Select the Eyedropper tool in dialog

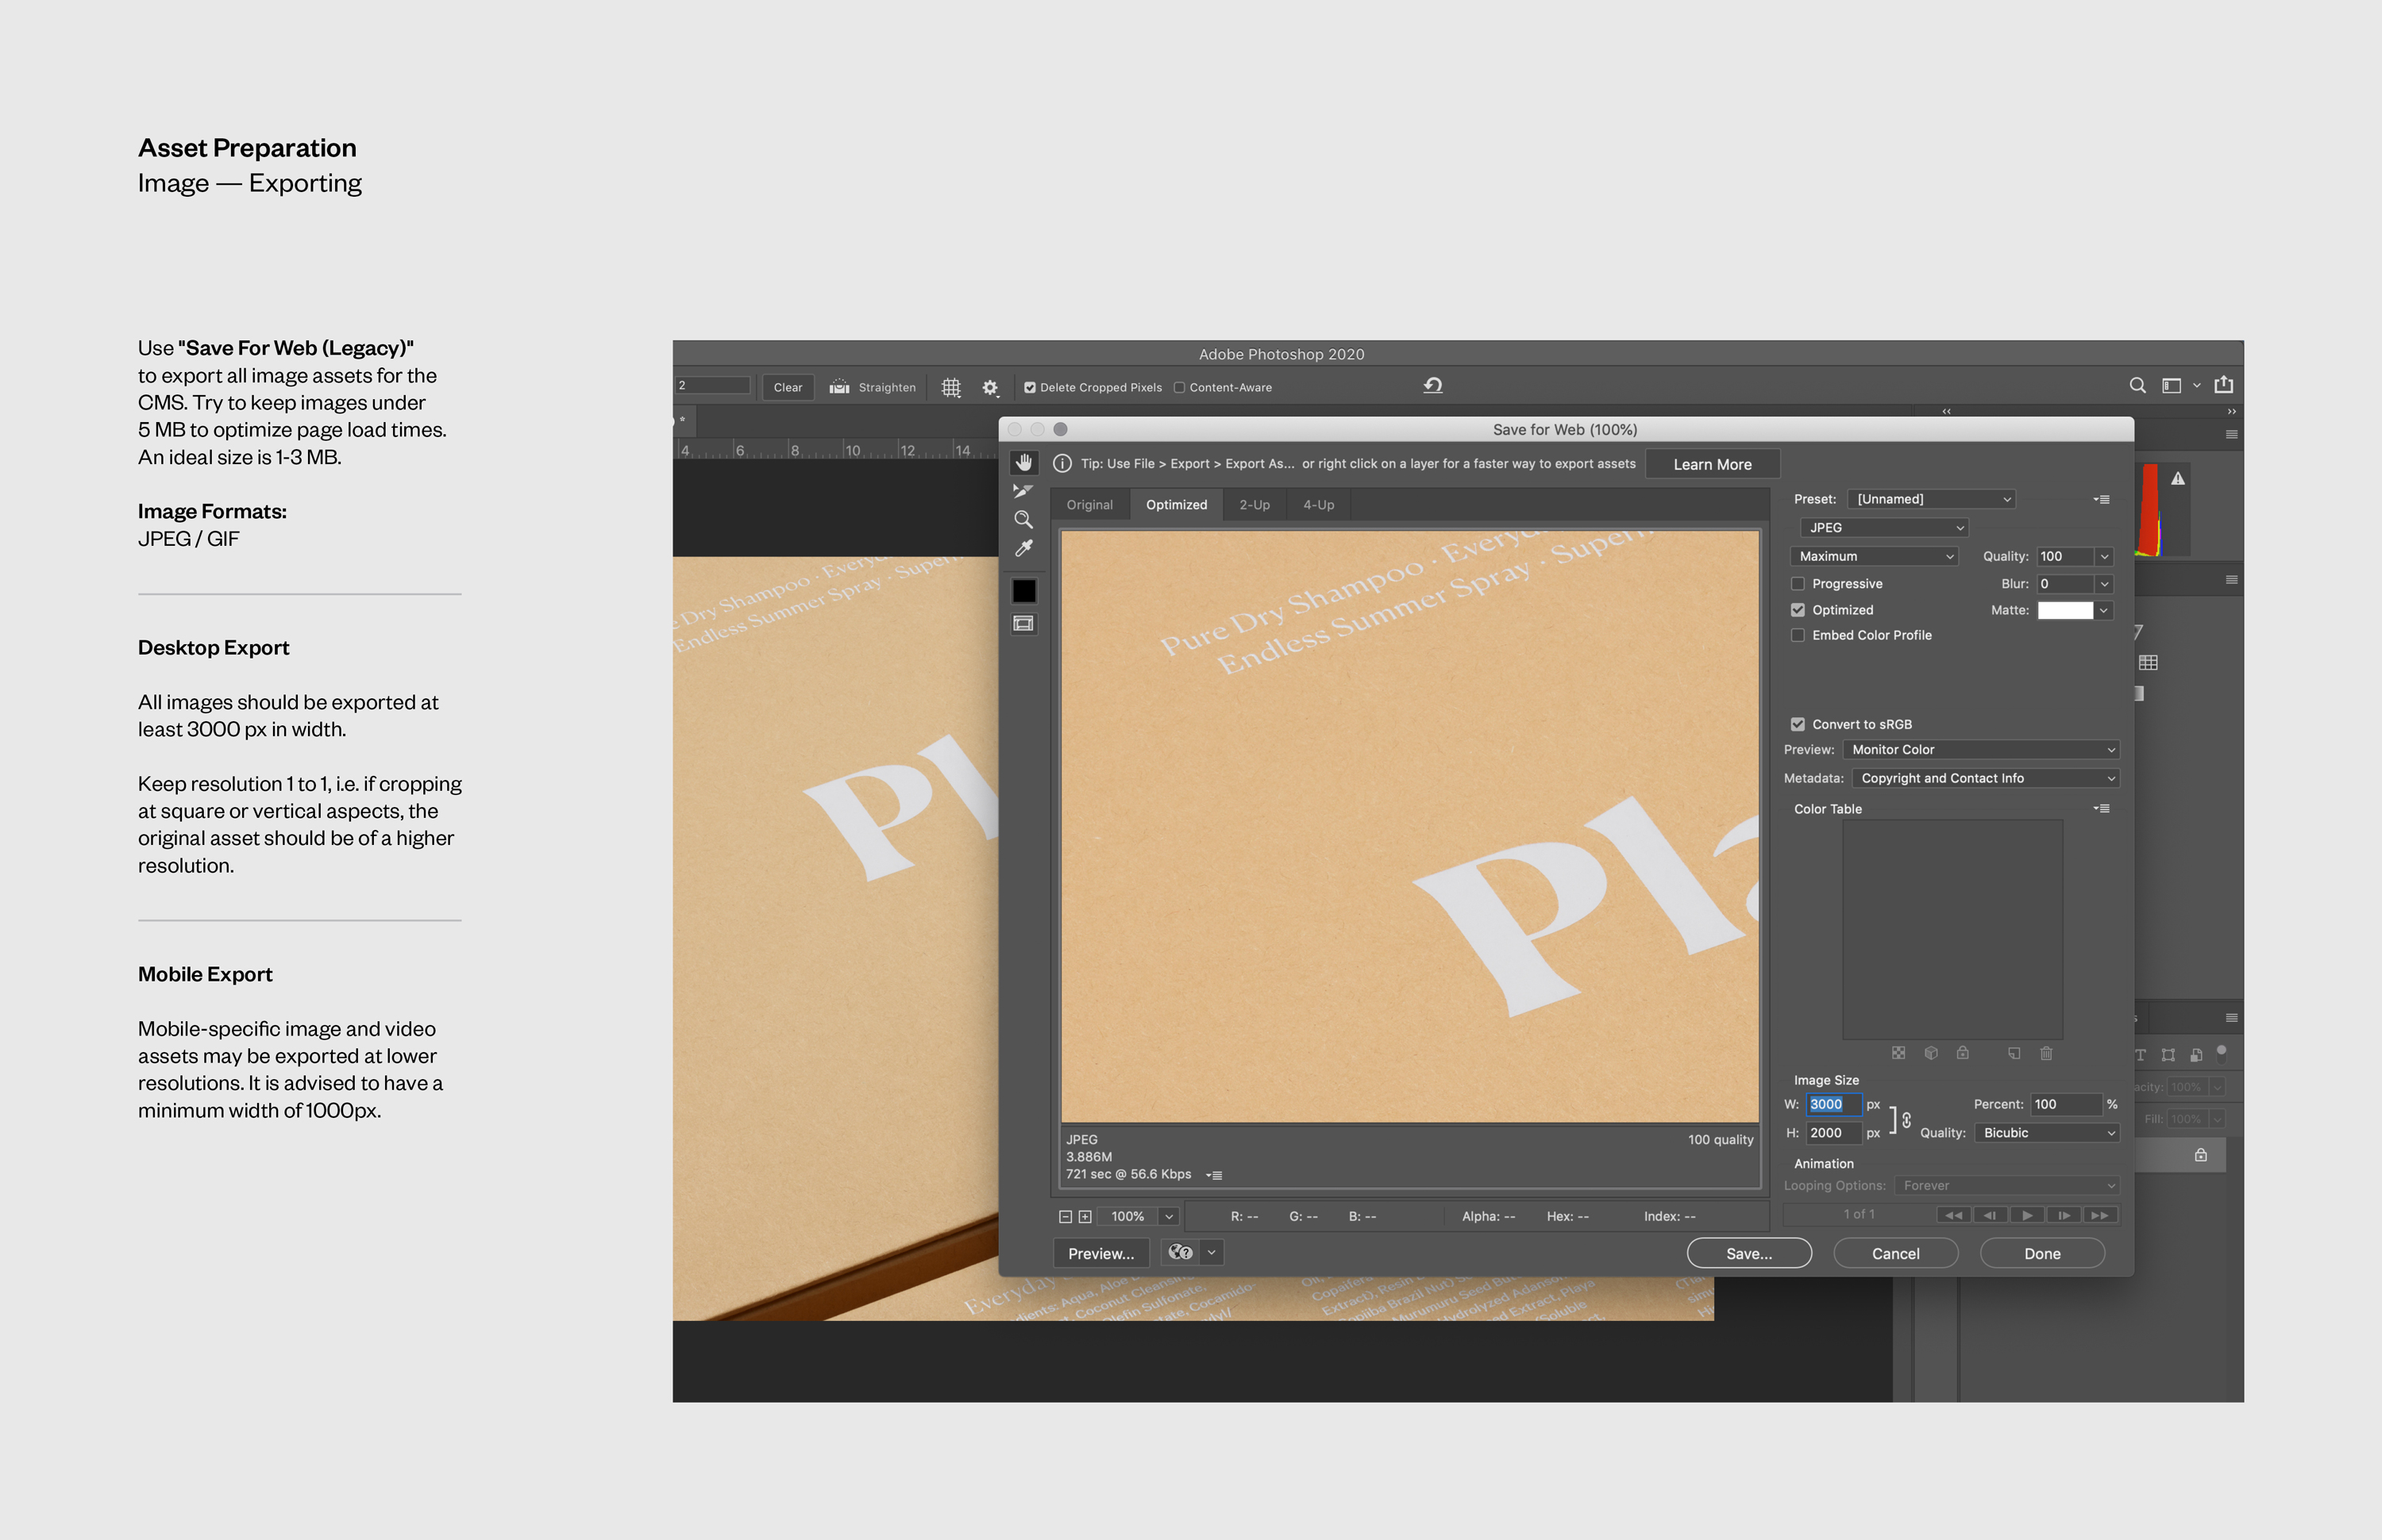tap(1023, 549)
